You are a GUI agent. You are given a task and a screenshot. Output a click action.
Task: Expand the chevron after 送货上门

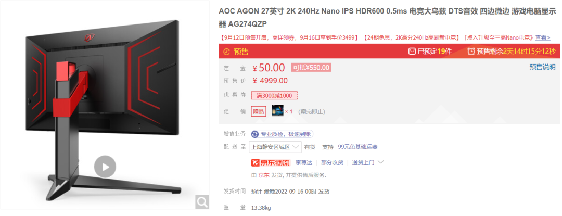click(381, 162)
